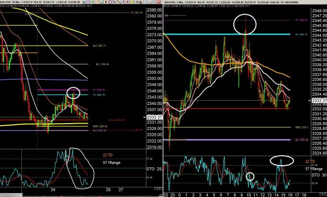The height and width of the screenshot is (197, 327).
Task: Click the 2349.00 price axis label
Action: point(154,84)
